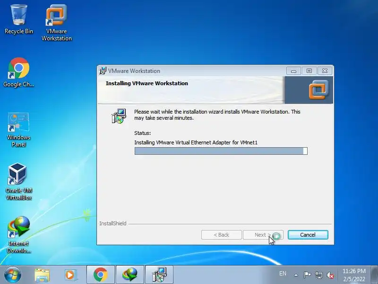Activate the VMware installer taskbar button

coord(159,275)
